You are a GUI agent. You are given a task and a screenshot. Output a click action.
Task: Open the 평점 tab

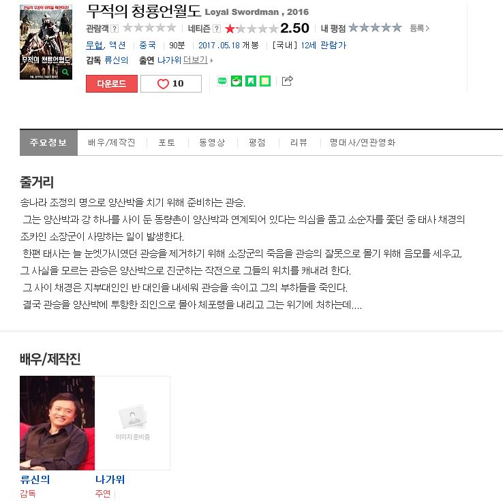257,142
